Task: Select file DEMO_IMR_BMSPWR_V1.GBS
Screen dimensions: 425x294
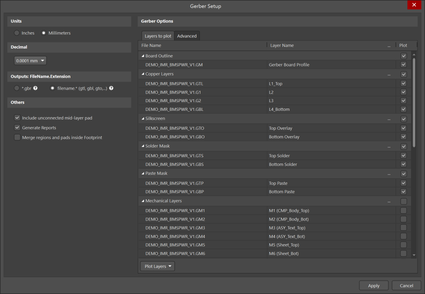Action: [x=174, y=164]
